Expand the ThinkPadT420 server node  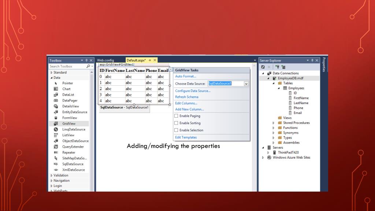point(268,152)
